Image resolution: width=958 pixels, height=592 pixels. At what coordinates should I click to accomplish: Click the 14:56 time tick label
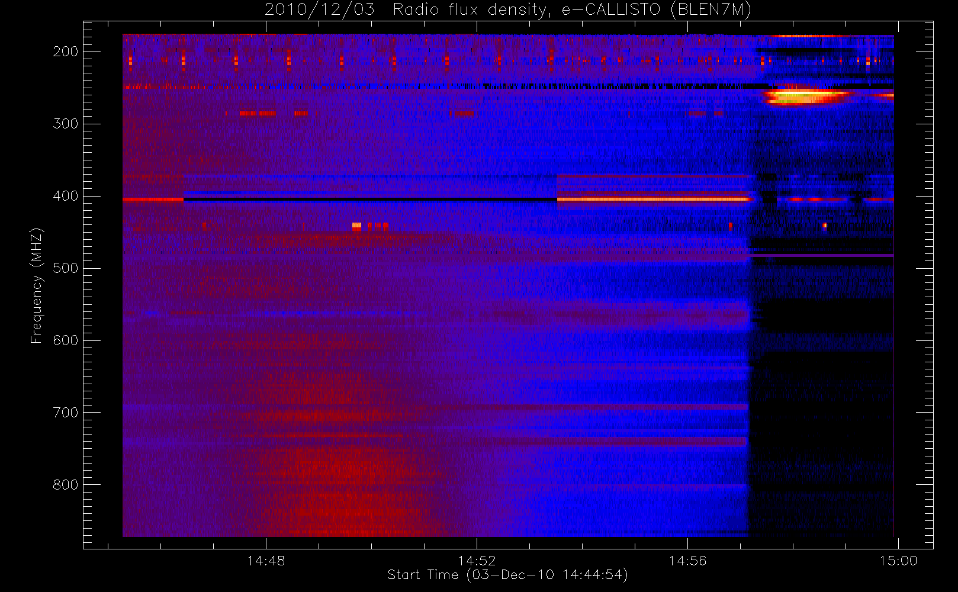pyautogui.click(x=687, y=561)
